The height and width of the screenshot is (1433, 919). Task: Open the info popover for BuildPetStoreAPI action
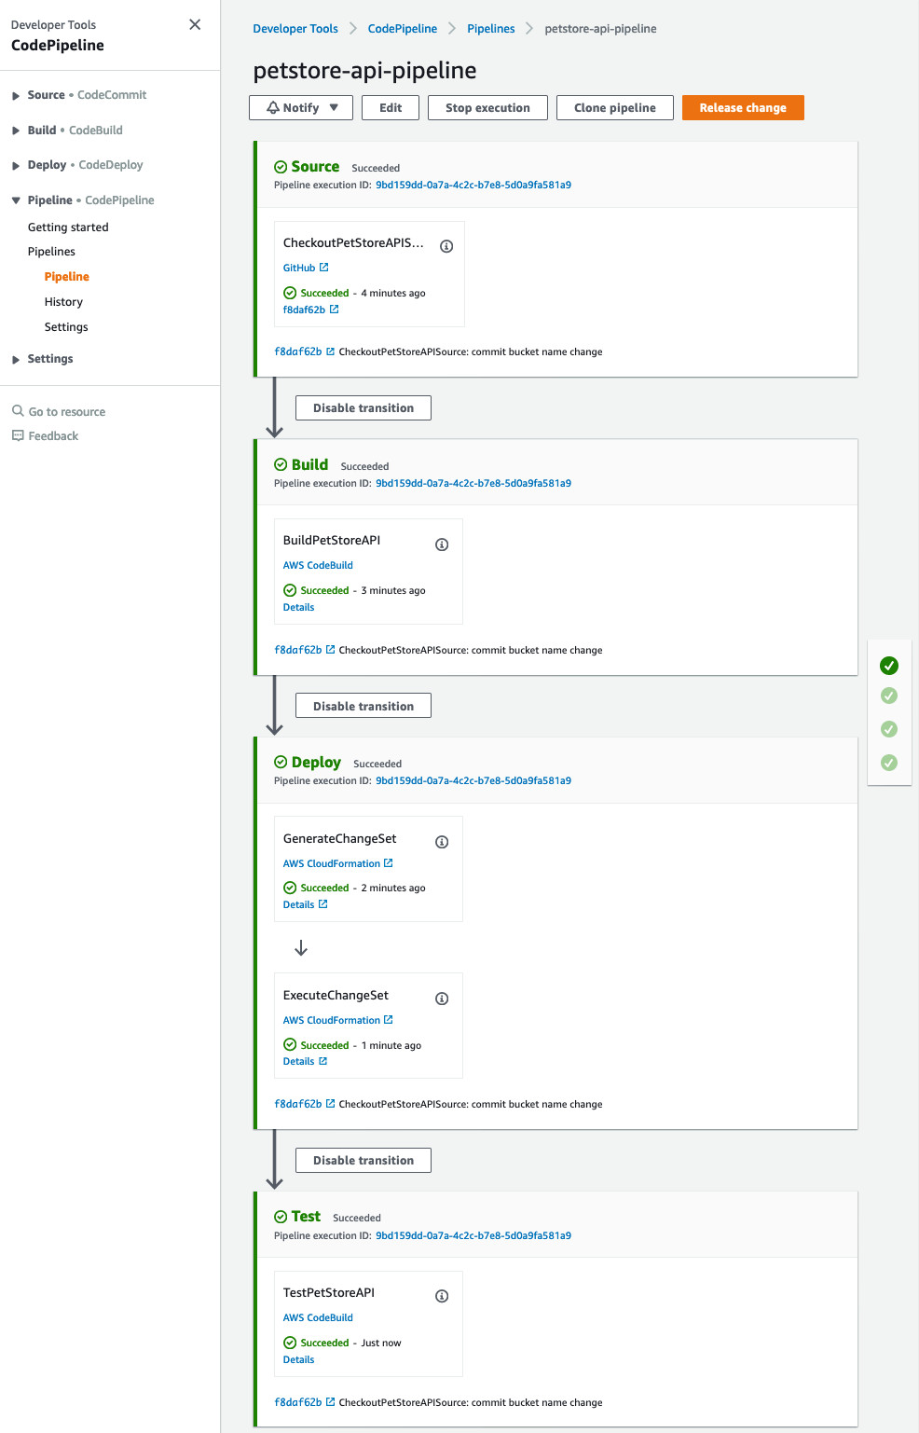point(442,544)
